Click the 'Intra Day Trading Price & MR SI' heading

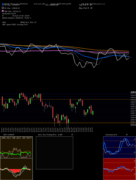pos(55,135)
